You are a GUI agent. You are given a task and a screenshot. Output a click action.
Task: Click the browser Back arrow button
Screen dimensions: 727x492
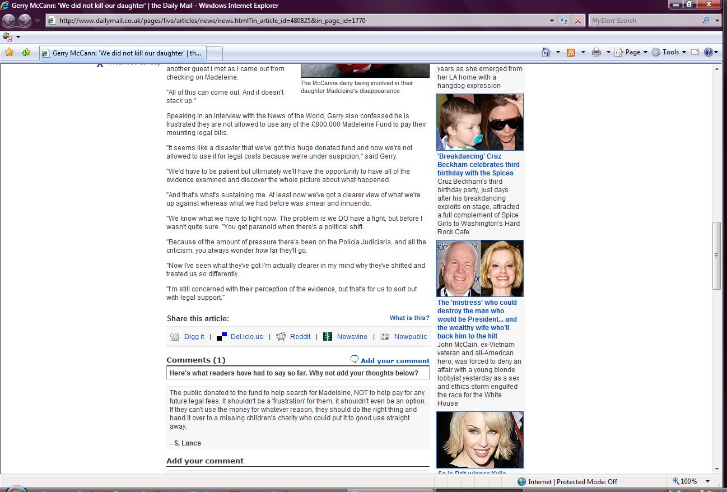[x=9, y=21]
